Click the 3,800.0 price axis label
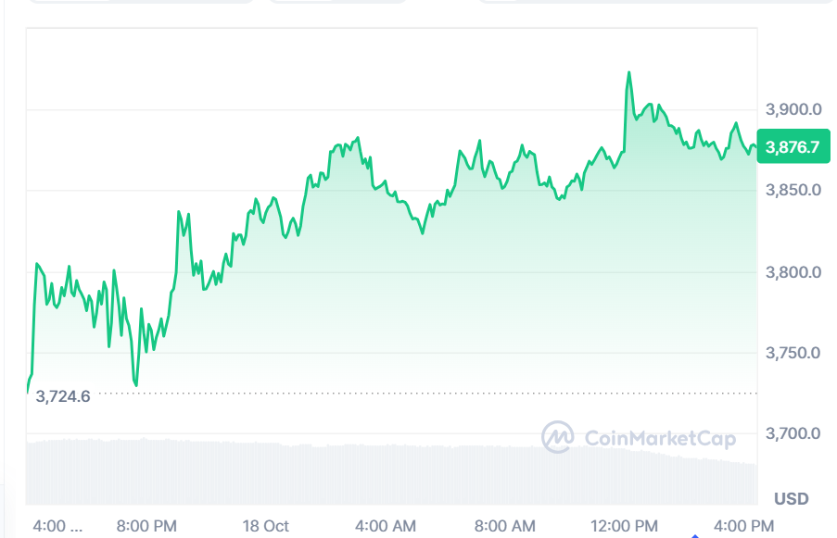Viewport: 837px width, 538px height. click(x=793, y=272)
